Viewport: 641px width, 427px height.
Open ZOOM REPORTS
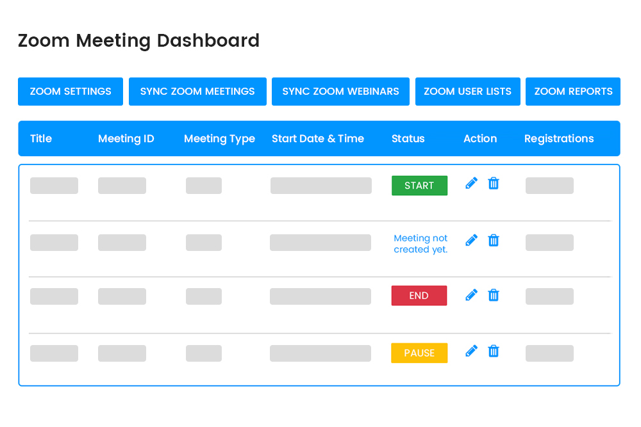coord(572,92)
